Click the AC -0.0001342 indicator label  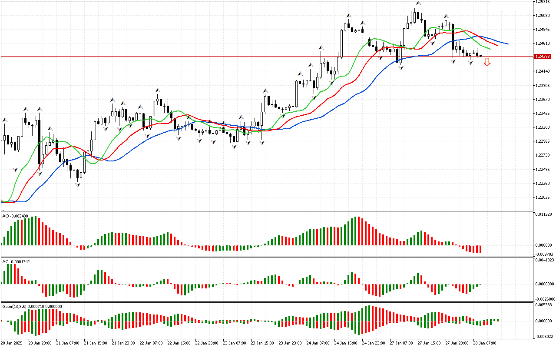coord(17,262)
